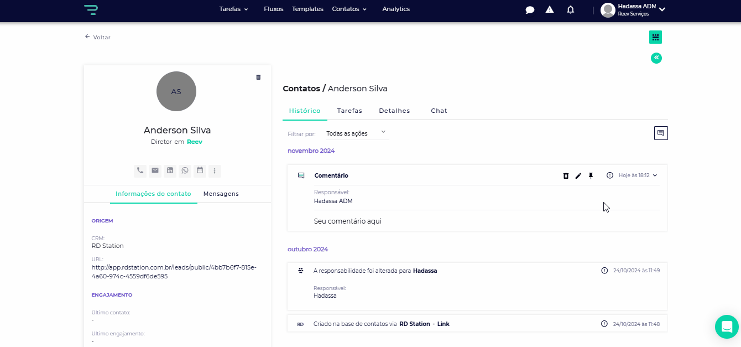
Task: Click the Voltar back link
Action: pyautogui.click(x=98, y=37)
